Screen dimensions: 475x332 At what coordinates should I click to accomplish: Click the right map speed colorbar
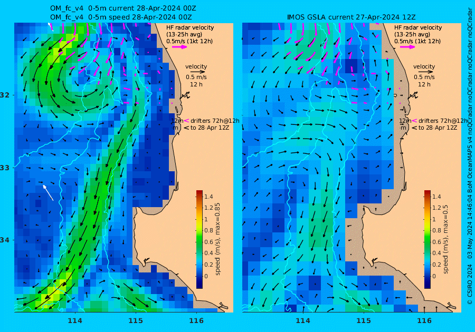pyautogui.click(x=427, y=239)
